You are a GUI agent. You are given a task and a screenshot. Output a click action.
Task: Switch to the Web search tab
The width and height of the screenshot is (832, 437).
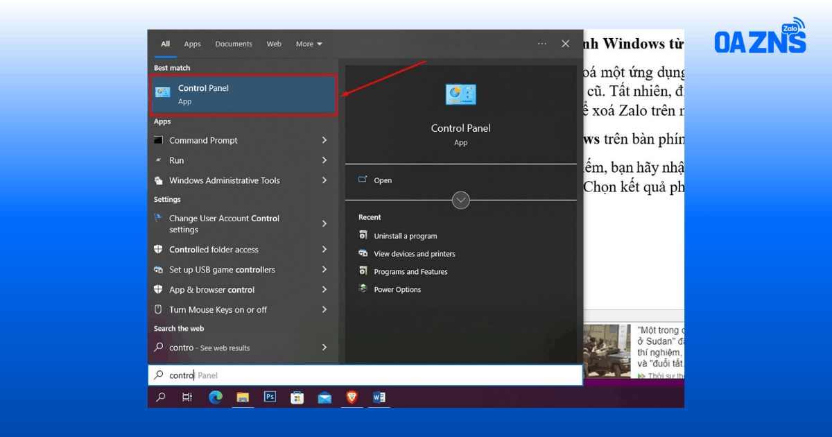274,44
